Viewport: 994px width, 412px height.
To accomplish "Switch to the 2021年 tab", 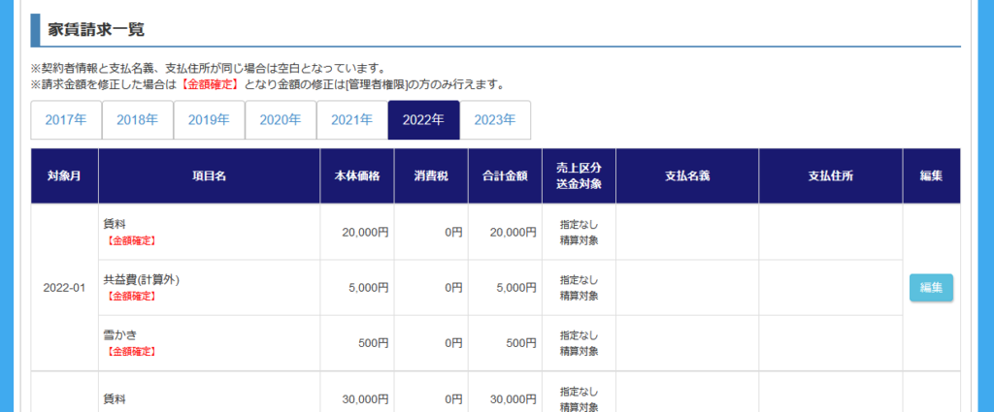I will coord(352,120).
